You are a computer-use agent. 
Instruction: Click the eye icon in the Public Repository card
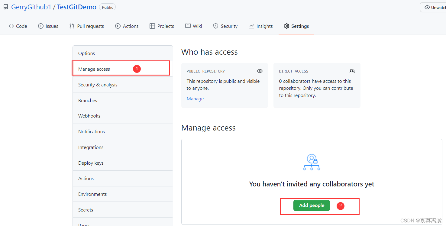pyautogui.click(x=260, y=71)
